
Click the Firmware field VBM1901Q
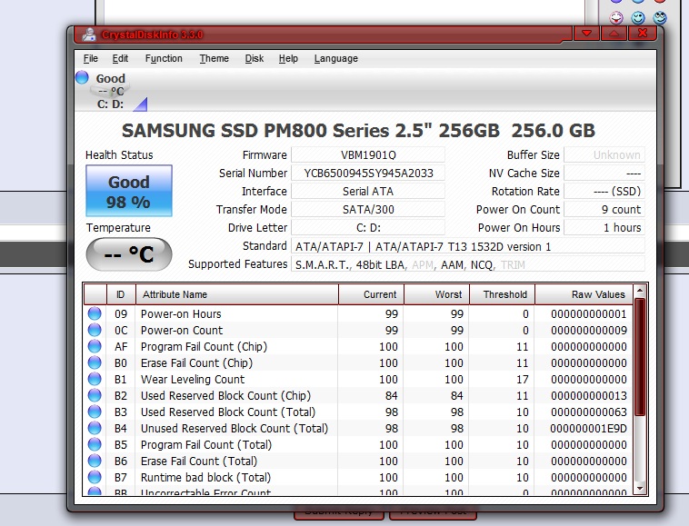coord(368,154)
